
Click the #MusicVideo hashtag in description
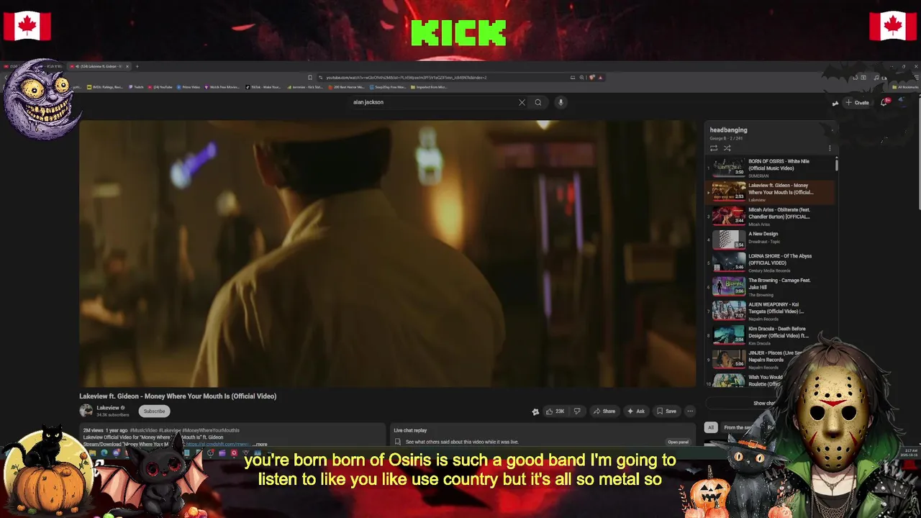143,430
